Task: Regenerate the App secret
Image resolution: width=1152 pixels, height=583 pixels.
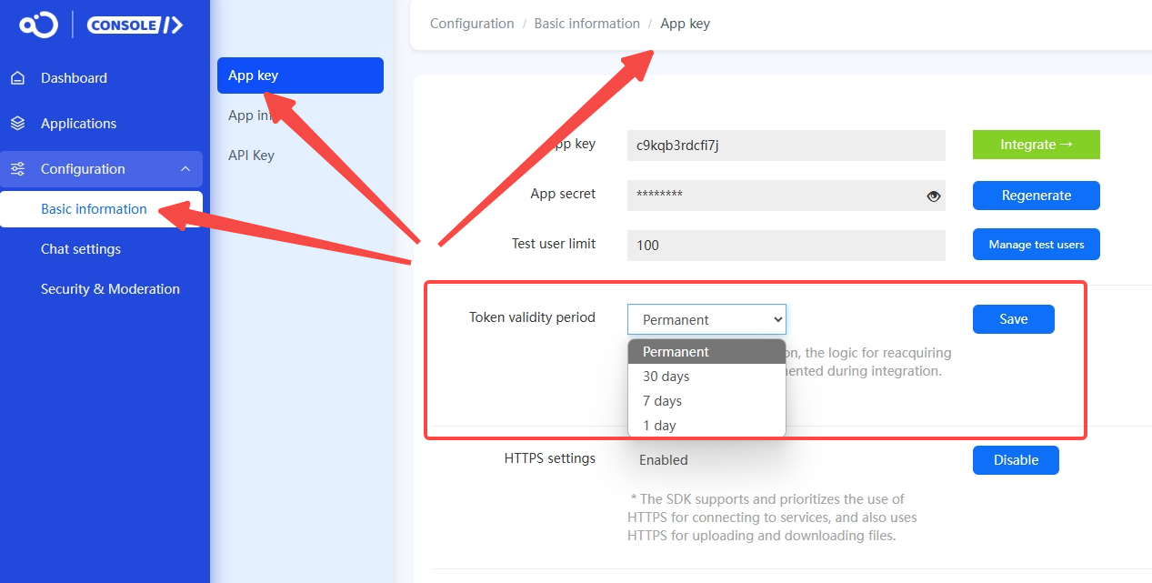Action: 1037,196
